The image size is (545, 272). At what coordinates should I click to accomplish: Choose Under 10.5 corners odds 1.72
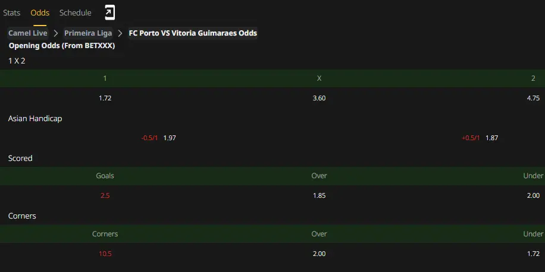(x=533, y=254)
